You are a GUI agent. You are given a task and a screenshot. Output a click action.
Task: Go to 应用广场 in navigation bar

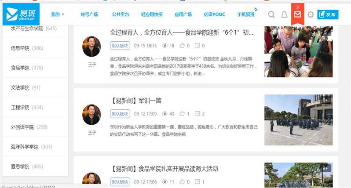(x=183, y=14)
